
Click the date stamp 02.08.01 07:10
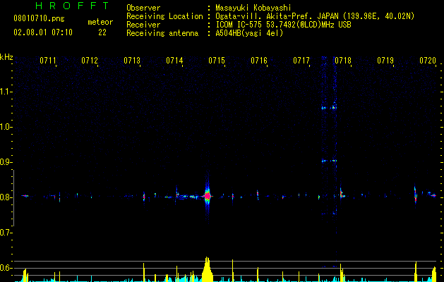pos(43,32)
